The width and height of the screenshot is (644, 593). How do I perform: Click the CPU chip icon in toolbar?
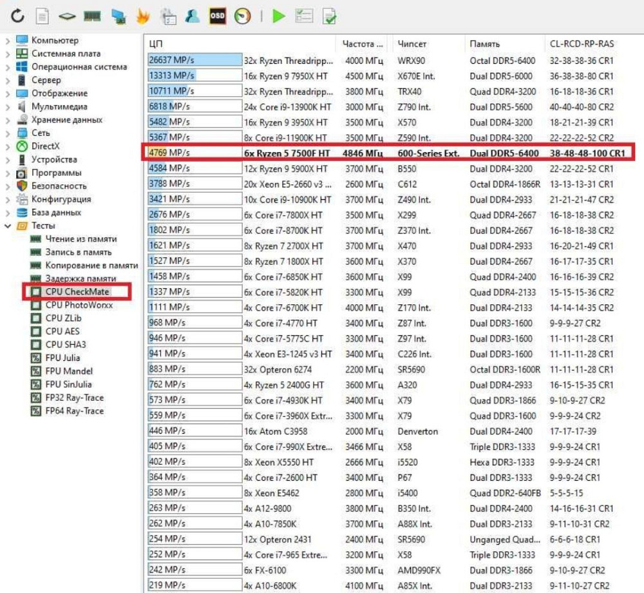coord(67,16)
